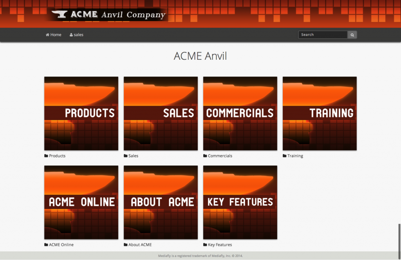This screenshot has height=260, width=401.
Task: Open the Key Features tile image
Action: [x=240, y=202]
